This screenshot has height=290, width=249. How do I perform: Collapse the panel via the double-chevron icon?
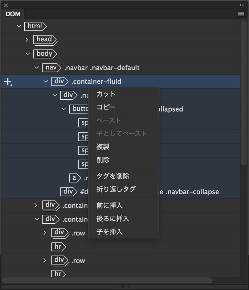click(241, 5)
